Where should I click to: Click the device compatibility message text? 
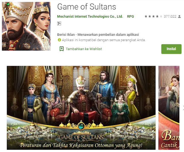coord(104,40)
